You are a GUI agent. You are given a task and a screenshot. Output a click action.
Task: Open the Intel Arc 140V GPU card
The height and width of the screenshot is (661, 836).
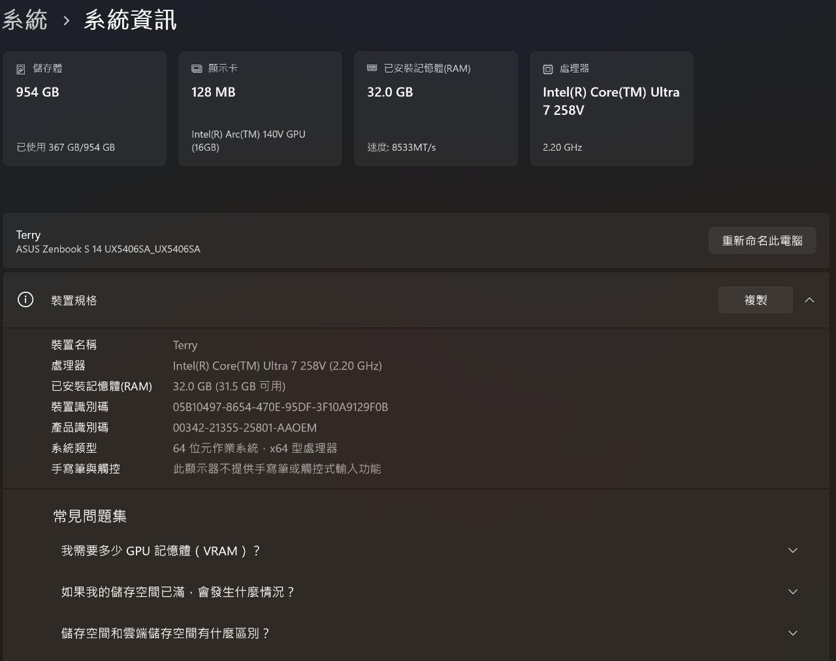[260, 108]
